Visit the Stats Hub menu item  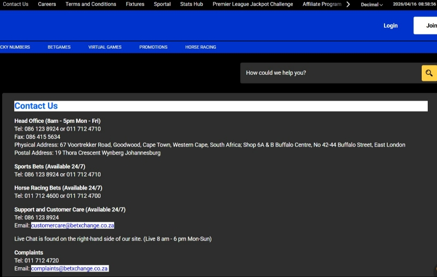click(192, 4)
